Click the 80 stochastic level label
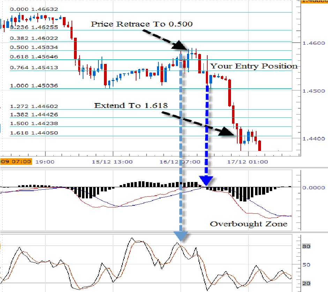This screenshot has height=292, width=328. click(x=306, y=246)
